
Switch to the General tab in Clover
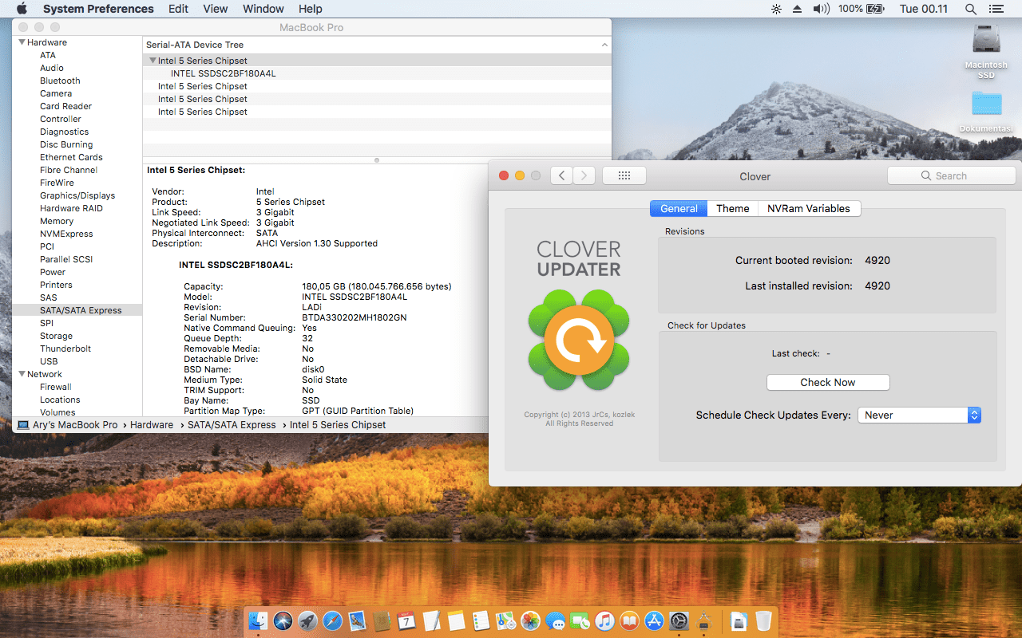tap(679, 208)
